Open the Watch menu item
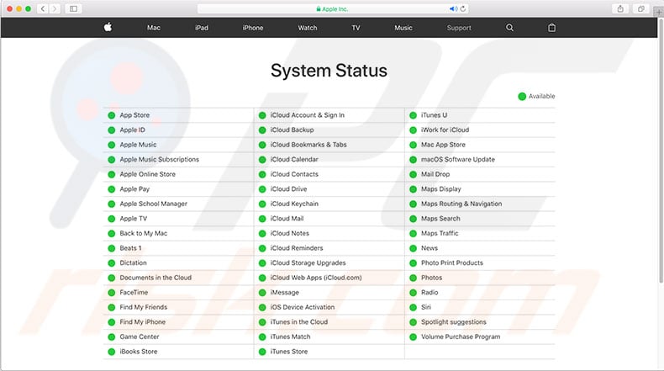The image size is (664, 371). click(308, 28)
